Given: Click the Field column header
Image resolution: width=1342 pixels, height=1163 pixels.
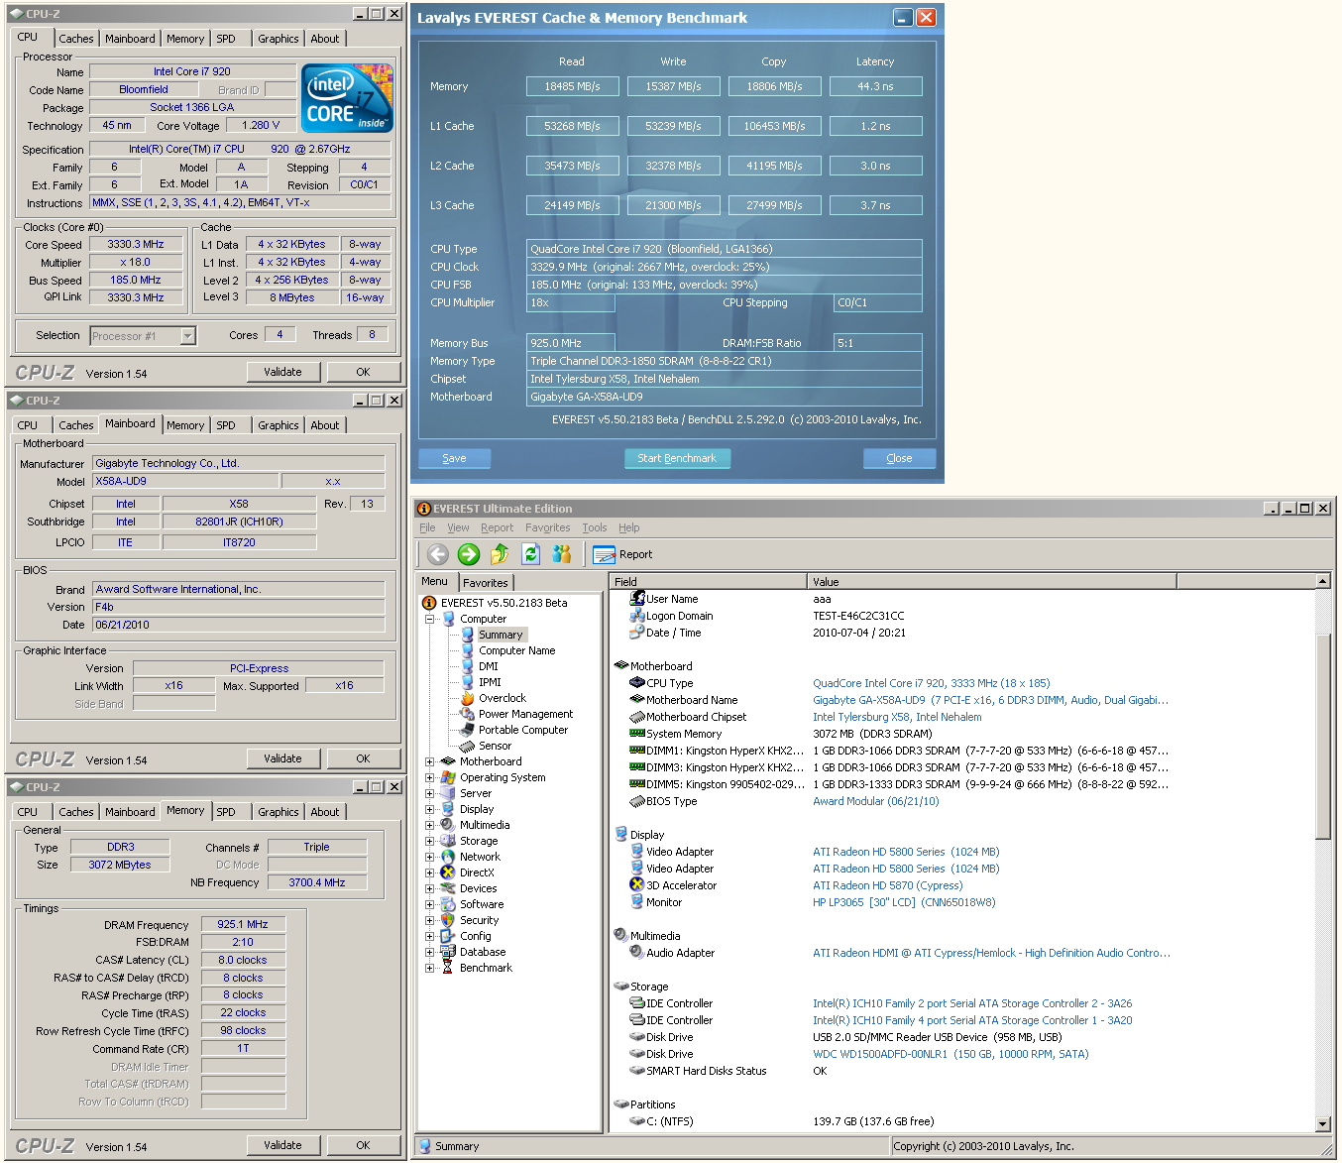Looking at the screenshot, I should (708, 581).
